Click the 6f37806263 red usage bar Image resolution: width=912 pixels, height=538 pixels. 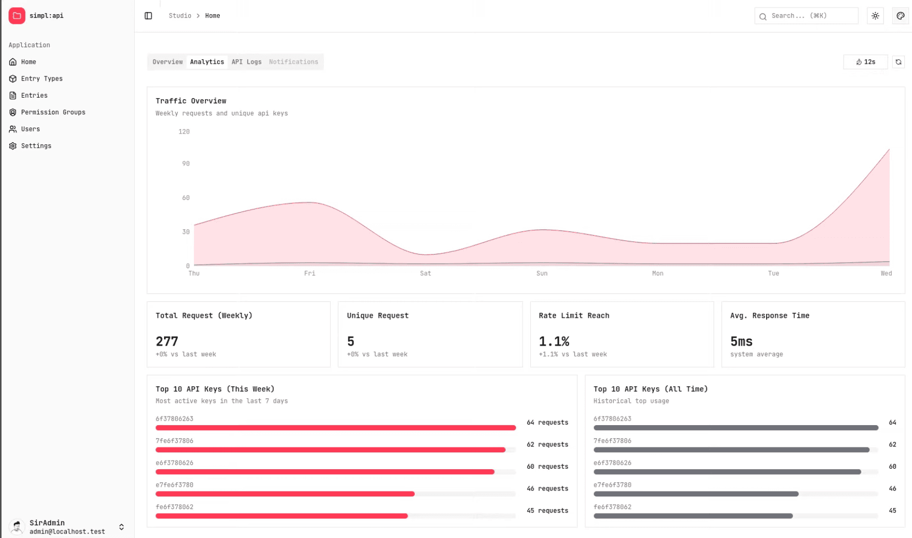(x=336, y=428)
